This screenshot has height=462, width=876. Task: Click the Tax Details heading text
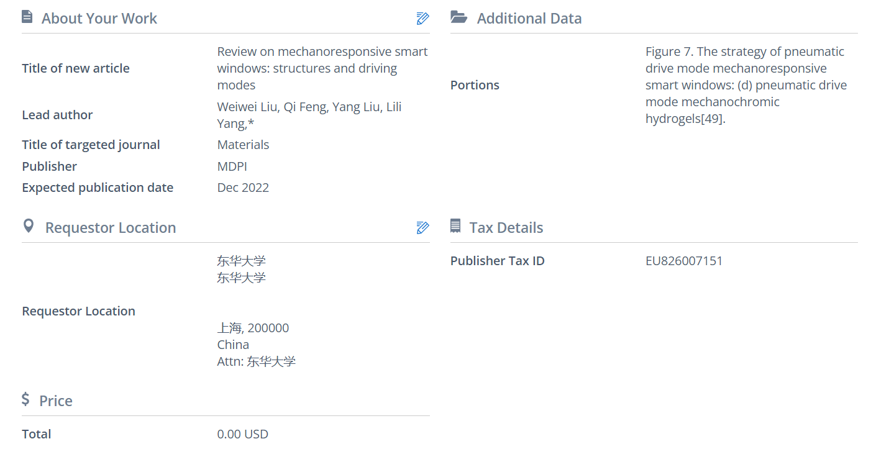506,228
